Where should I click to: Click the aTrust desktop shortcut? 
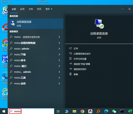pyautogui.click(x=5, y=12)
